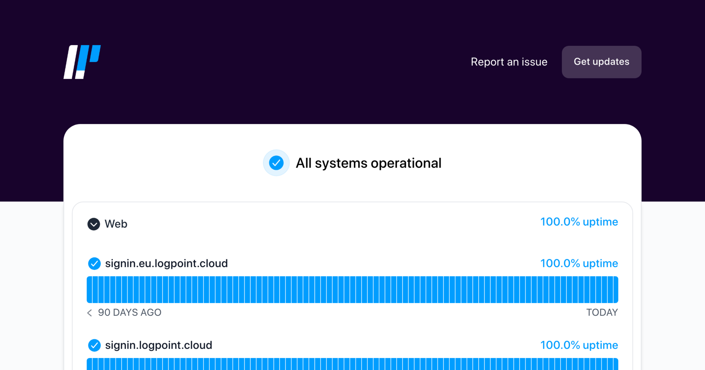Open Report an issue link
The image size is (705, 370).
(x=509, y=62)
